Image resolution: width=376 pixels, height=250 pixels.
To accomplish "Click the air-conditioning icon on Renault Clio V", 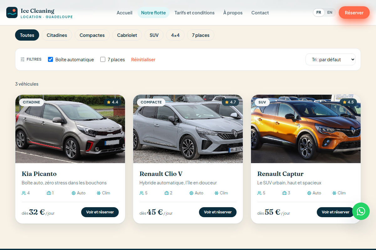I will [x=217, y=193].
